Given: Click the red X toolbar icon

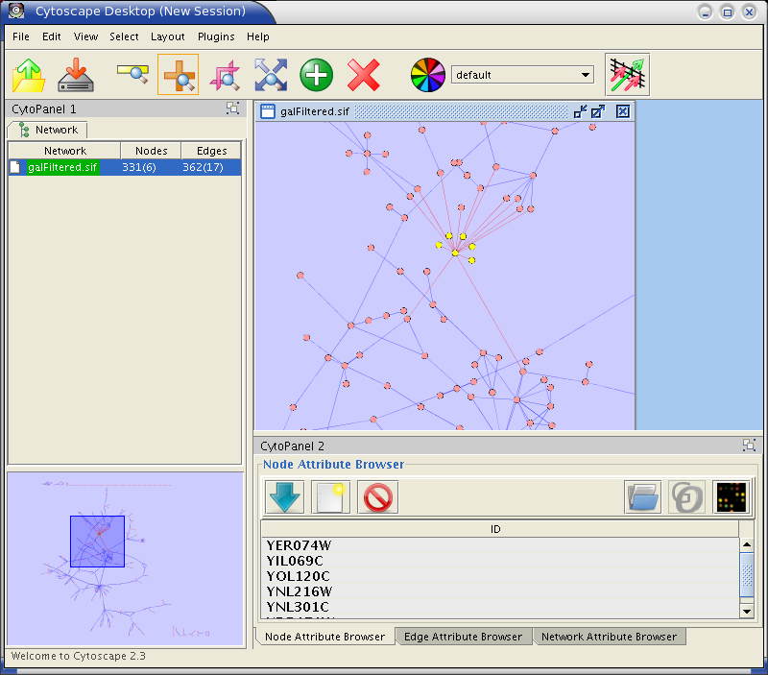Looking at the screenshot, I should coord(363,75).
